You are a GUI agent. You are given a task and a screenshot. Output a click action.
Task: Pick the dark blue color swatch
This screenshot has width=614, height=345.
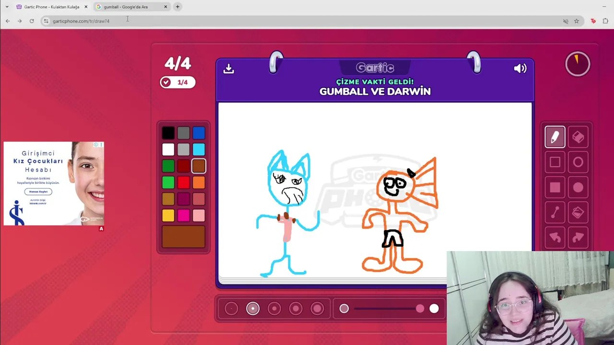(199, 133)
